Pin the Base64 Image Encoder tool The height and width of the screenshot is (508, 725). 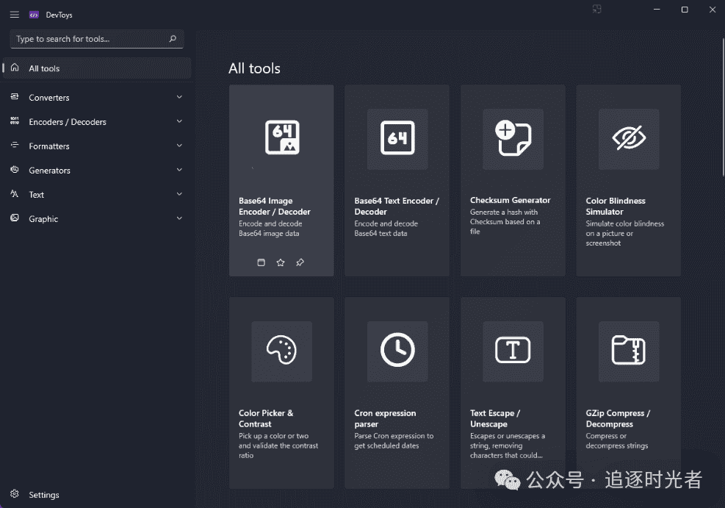click(x=300, y=262)
